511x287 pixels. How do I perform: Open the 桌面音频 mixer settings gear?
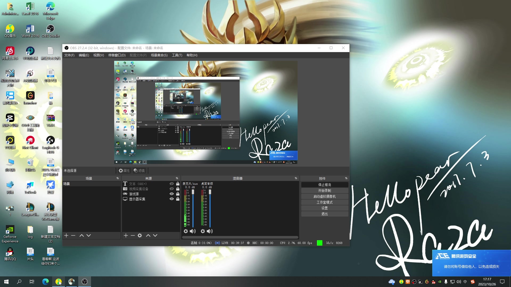coord(203,231)
